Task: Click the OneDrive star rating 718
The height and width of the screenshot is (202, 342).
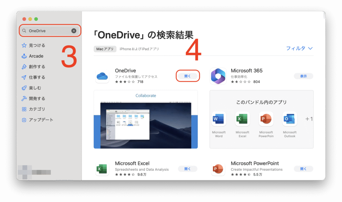Action: (129, 82)
